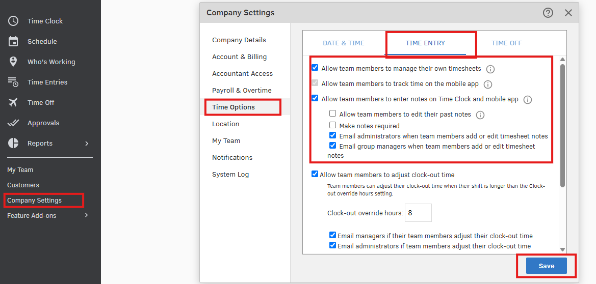Expand Feature Add-ons chevron
Viewport: 596px width, 284px height.
[x=87, y=215]
